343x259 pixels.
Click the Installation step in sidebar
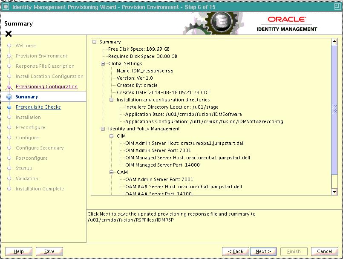point(28,117)
